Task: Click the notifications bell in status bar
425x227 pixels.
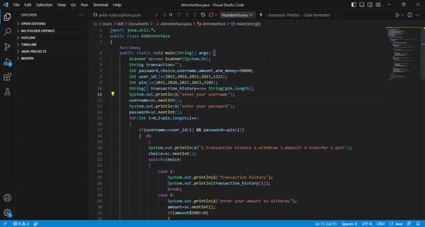Action: pyautogui.click(x=418, y=224)
